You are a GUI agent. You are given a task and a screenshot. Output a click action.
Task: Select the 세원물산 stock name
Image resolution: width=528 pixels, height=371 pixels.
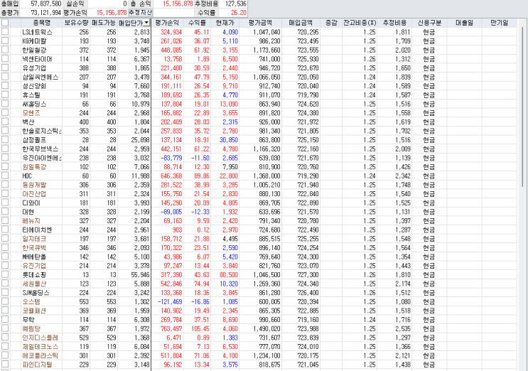(x=34, y=284)
